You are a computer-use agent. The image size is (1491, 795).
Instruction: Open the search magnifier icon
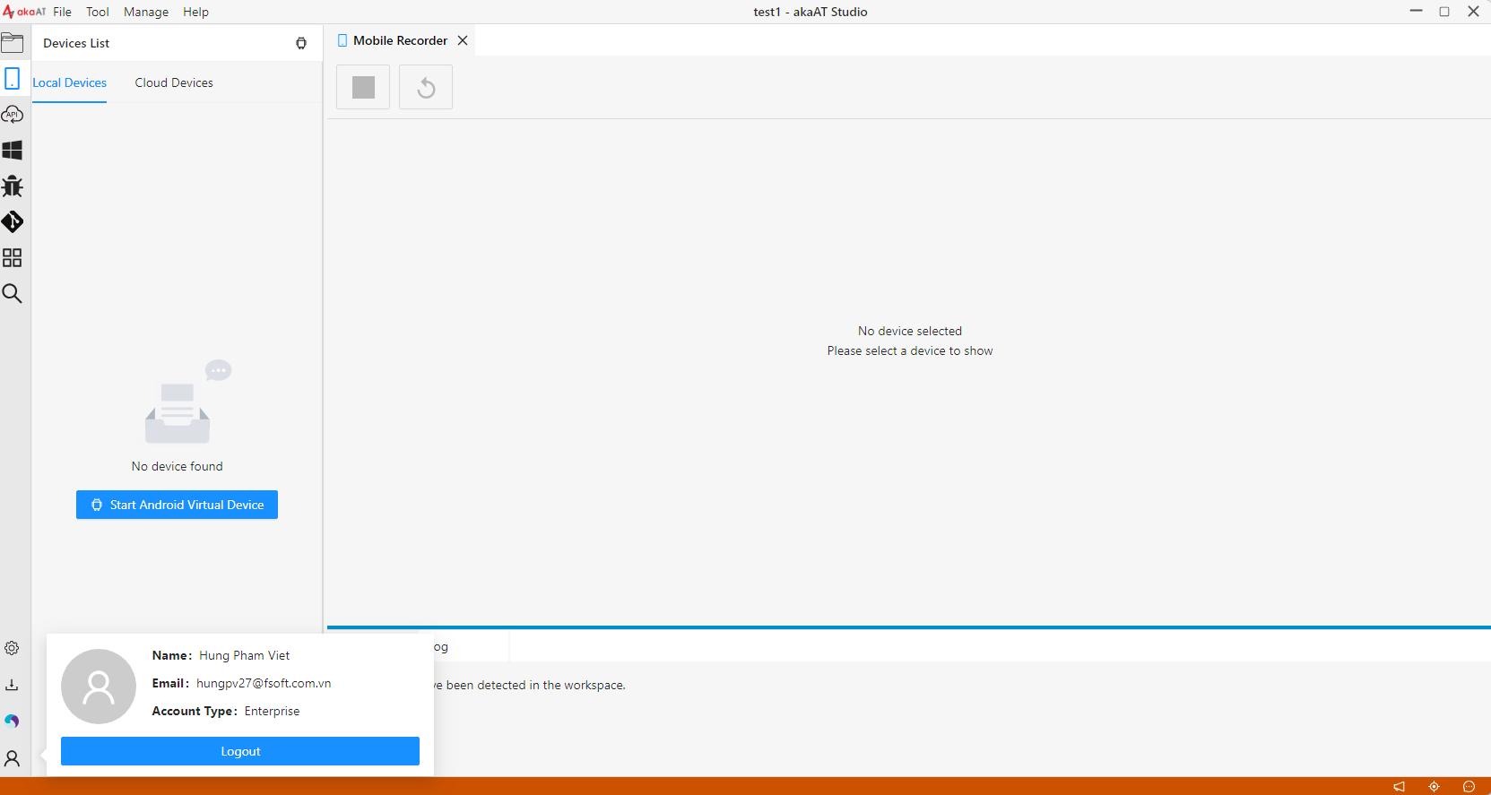13,294
